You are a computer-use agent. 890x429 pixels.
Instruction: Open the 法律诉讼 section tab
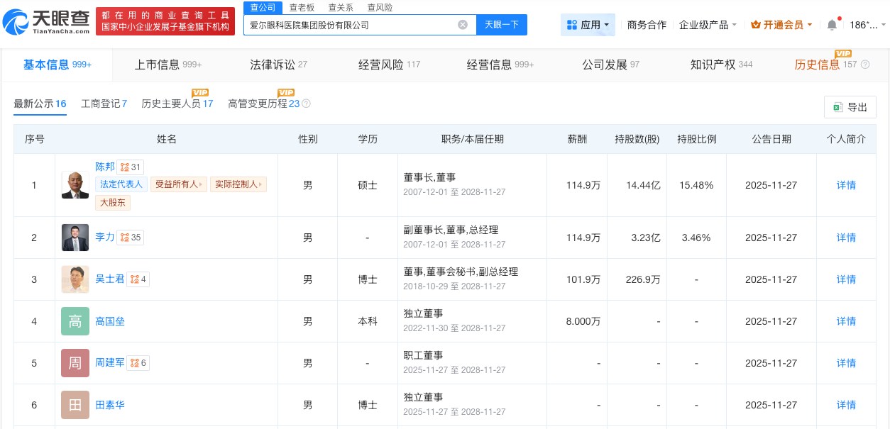coord(273,64)
